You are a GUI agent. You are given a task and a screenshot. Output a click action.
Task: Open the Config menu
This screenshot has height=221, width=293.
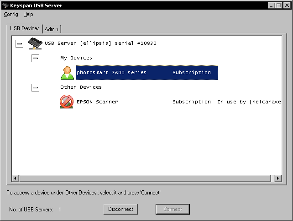coord(10,14)
